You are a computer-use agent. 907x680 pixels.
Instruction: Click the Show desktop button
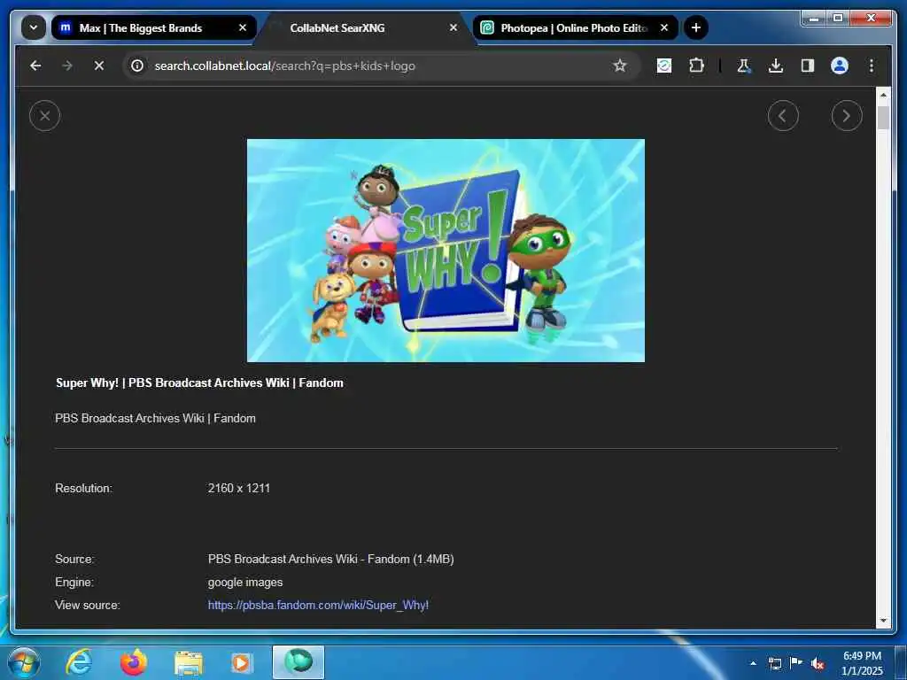(x=901, y=662)
